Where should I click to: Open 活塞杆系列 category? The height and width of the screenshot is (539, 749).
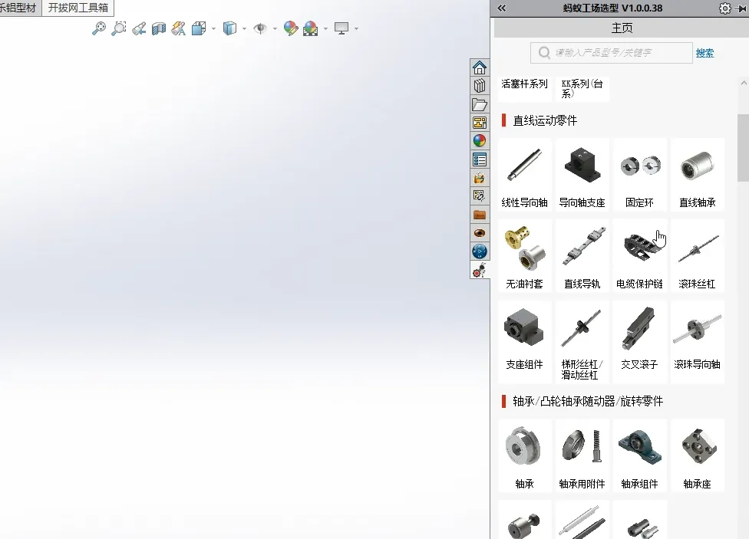point(524,88)
